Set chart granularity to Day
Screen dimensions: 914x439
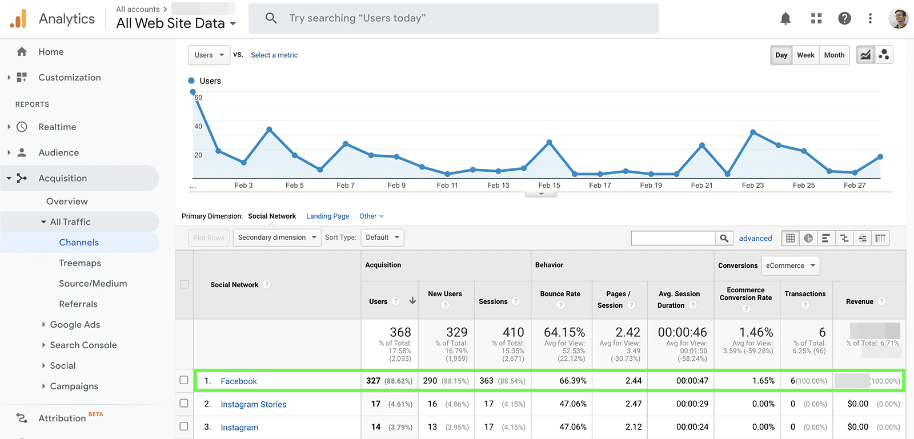point(781,55)
